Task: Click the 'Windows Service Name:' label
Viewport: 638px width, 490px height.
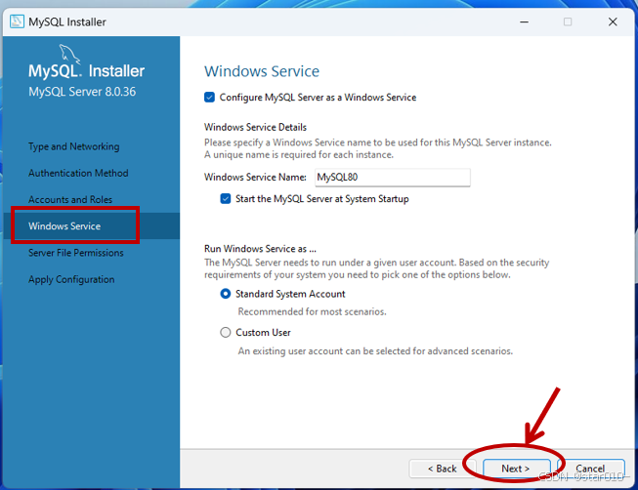Action: [256, 178]
